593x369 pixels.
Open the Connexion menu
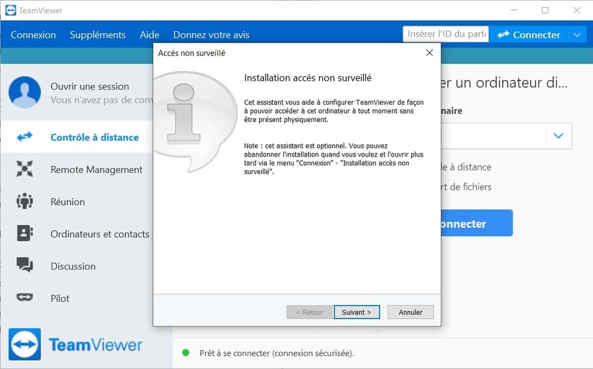pyautogui.click(x=33, y=35)
